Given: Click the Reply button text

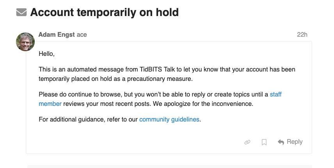Looking at the screenshot, I should (x=295, y=142).
